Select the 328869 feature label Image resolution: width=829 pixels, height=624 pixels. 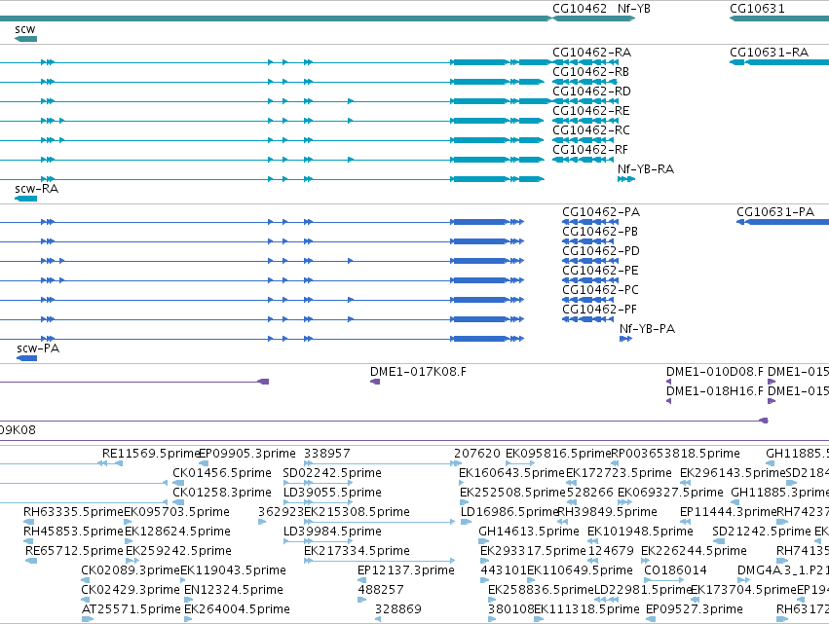398,610
